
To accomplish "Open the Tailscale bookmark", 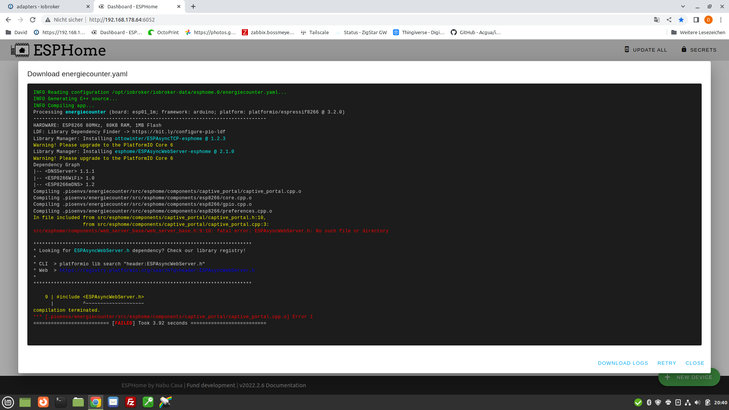I will [315, 32].
